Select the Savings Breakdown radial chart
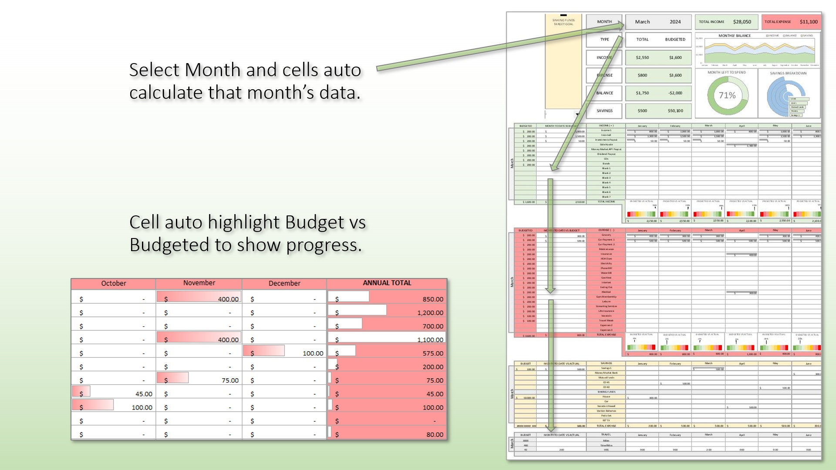Screen dimensions: 836x470 click(788, 97)
